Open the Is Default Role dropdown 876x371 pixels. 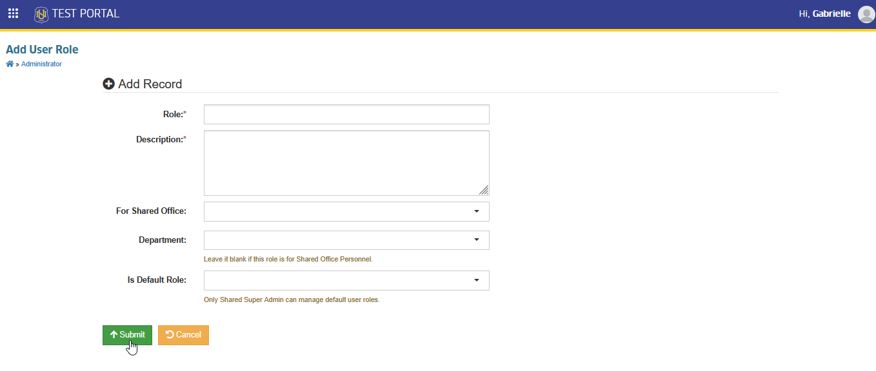coord(346,281)
